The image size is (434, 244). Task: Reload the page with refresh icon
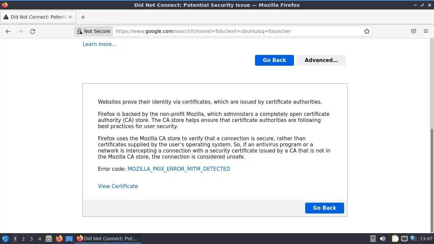(x=33, y=31)
